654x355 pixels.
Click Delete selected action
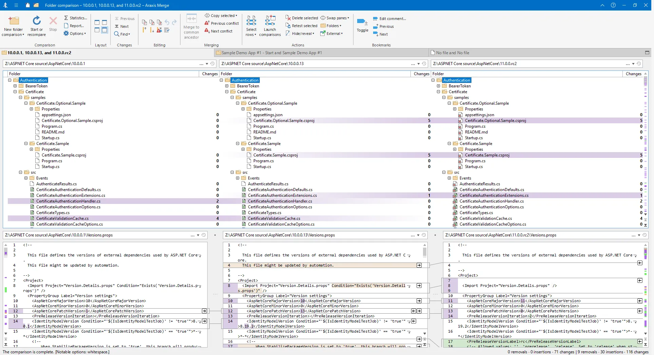[302, 18]
